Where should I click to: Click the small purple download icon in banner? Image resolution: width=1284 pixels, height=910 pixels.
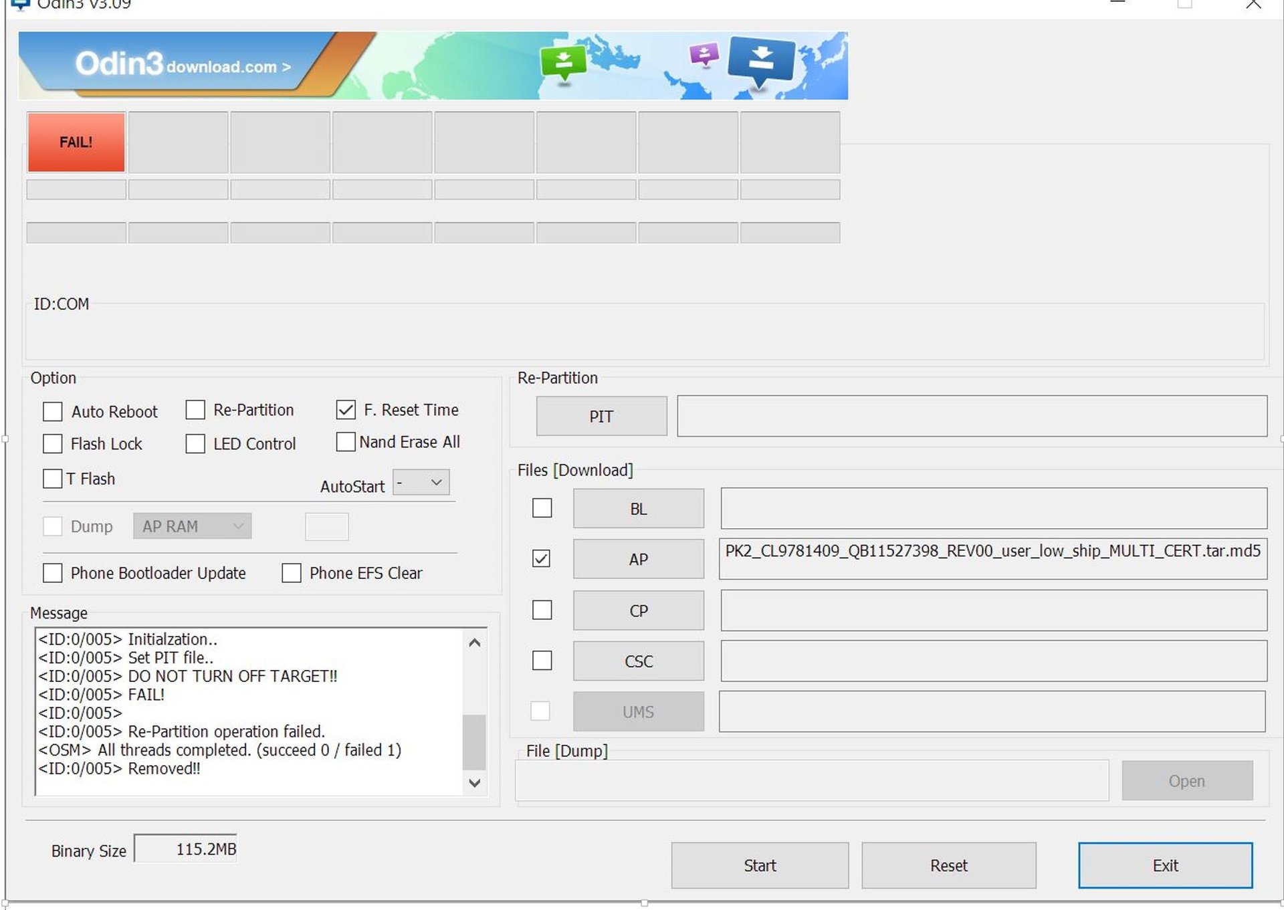(704, 54)
